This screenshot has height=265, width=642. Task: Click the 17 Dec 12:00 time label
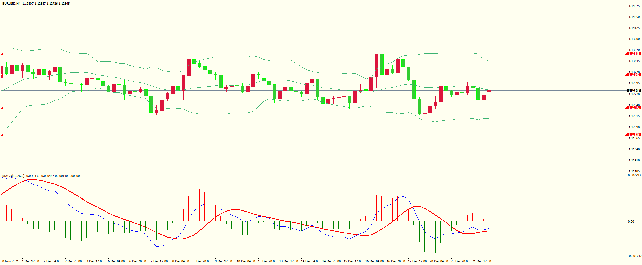[x=417, y=261]
